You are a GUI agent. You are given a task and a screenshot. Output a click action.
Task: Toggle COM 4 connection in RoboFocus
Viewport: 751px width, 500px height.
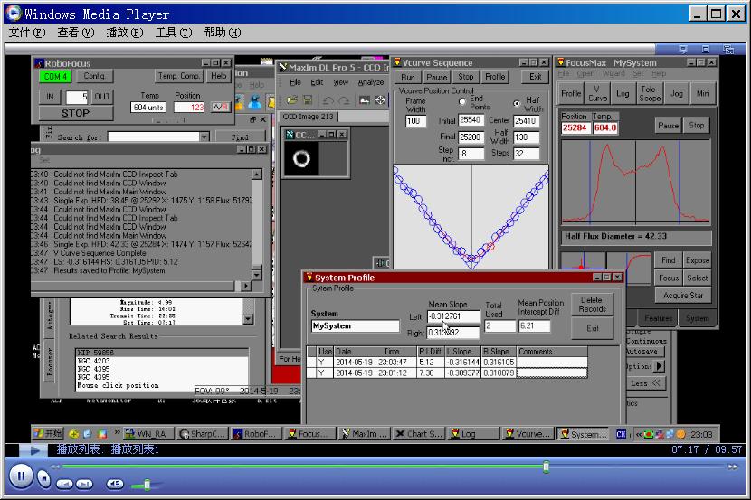(55, 76)
